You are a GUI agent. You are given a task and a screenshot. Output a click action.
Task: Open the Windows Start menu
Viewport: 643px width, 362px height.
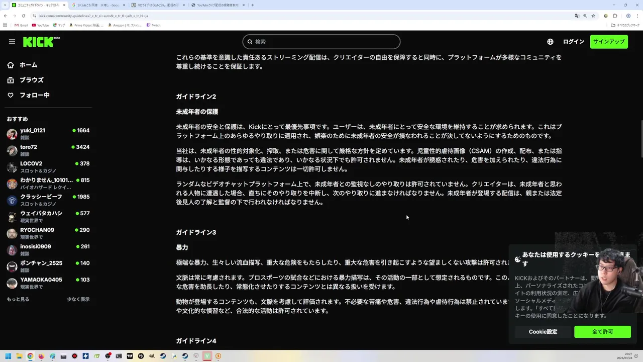pyautogui.click(x=8, y=356)
